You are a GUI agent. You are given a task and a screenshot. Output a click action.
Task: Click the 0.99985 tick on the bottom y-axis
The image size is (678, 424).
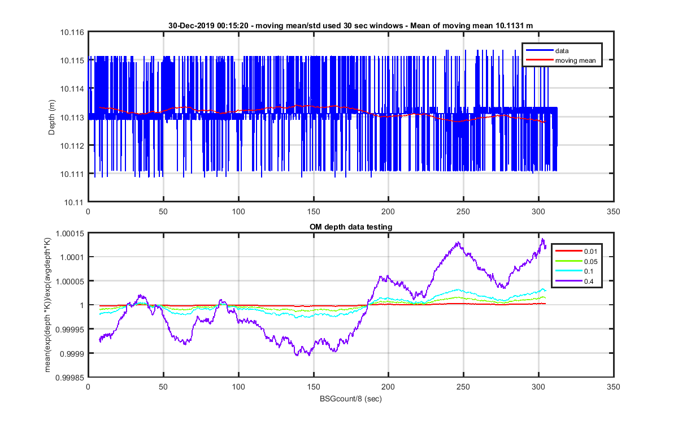71,377
